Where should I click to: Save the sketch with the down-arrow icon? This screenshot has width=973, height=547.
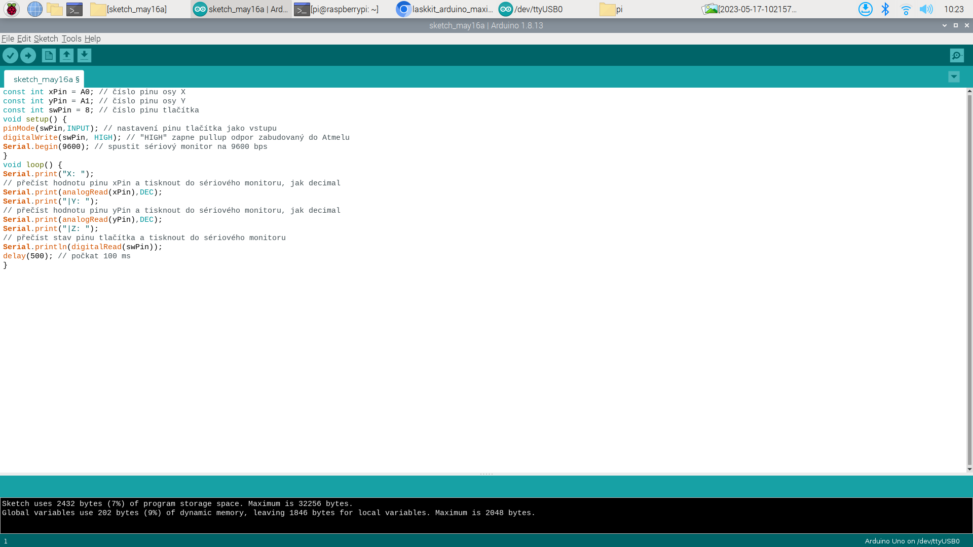[x=84, y=56]
